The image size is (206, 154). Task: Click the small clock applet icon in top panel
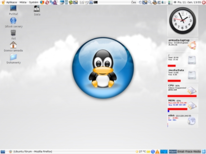140,2
